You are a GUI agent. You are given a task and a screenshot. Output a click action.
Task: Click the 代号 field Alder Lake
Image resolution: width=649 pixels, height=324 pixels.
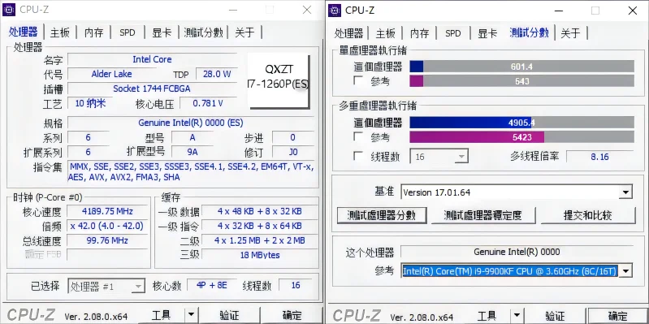112,74
